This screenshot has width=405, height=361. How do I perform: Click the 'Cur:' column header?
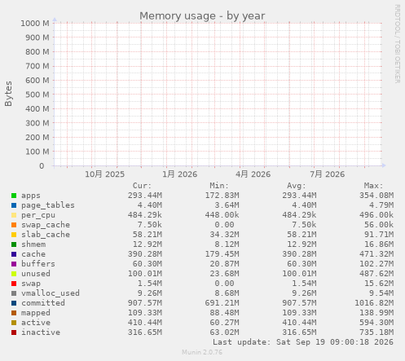142,186
